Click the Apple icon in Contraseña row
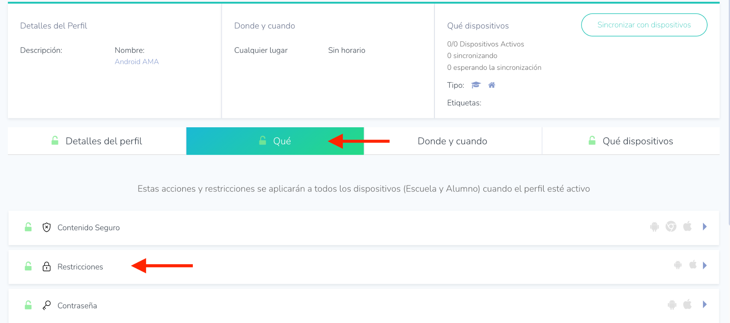The image size is (730, 323). 688,304
